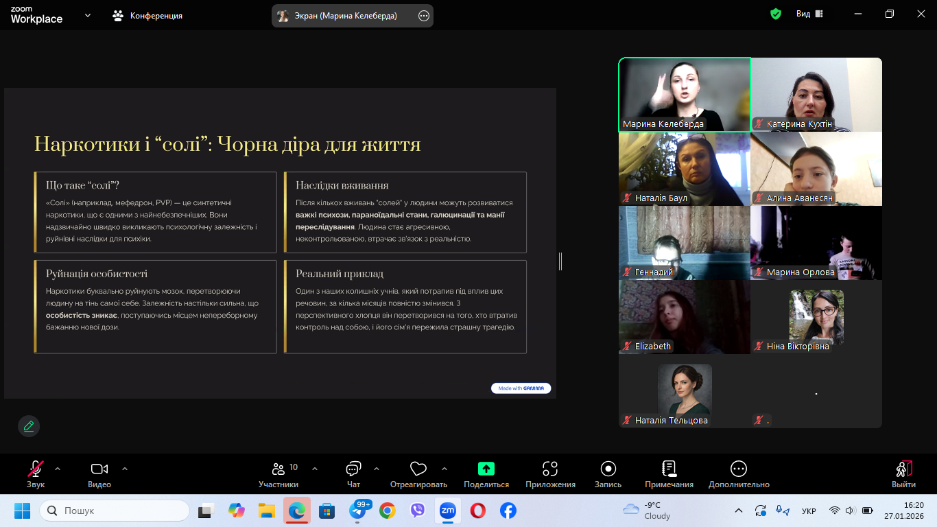937x527 pixels.
Task: Open the Примечания notes icon
Action: [669, 469]
